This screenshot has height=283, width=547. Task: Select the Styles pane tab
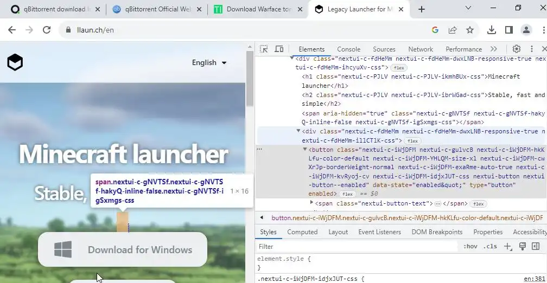point(268,232)
